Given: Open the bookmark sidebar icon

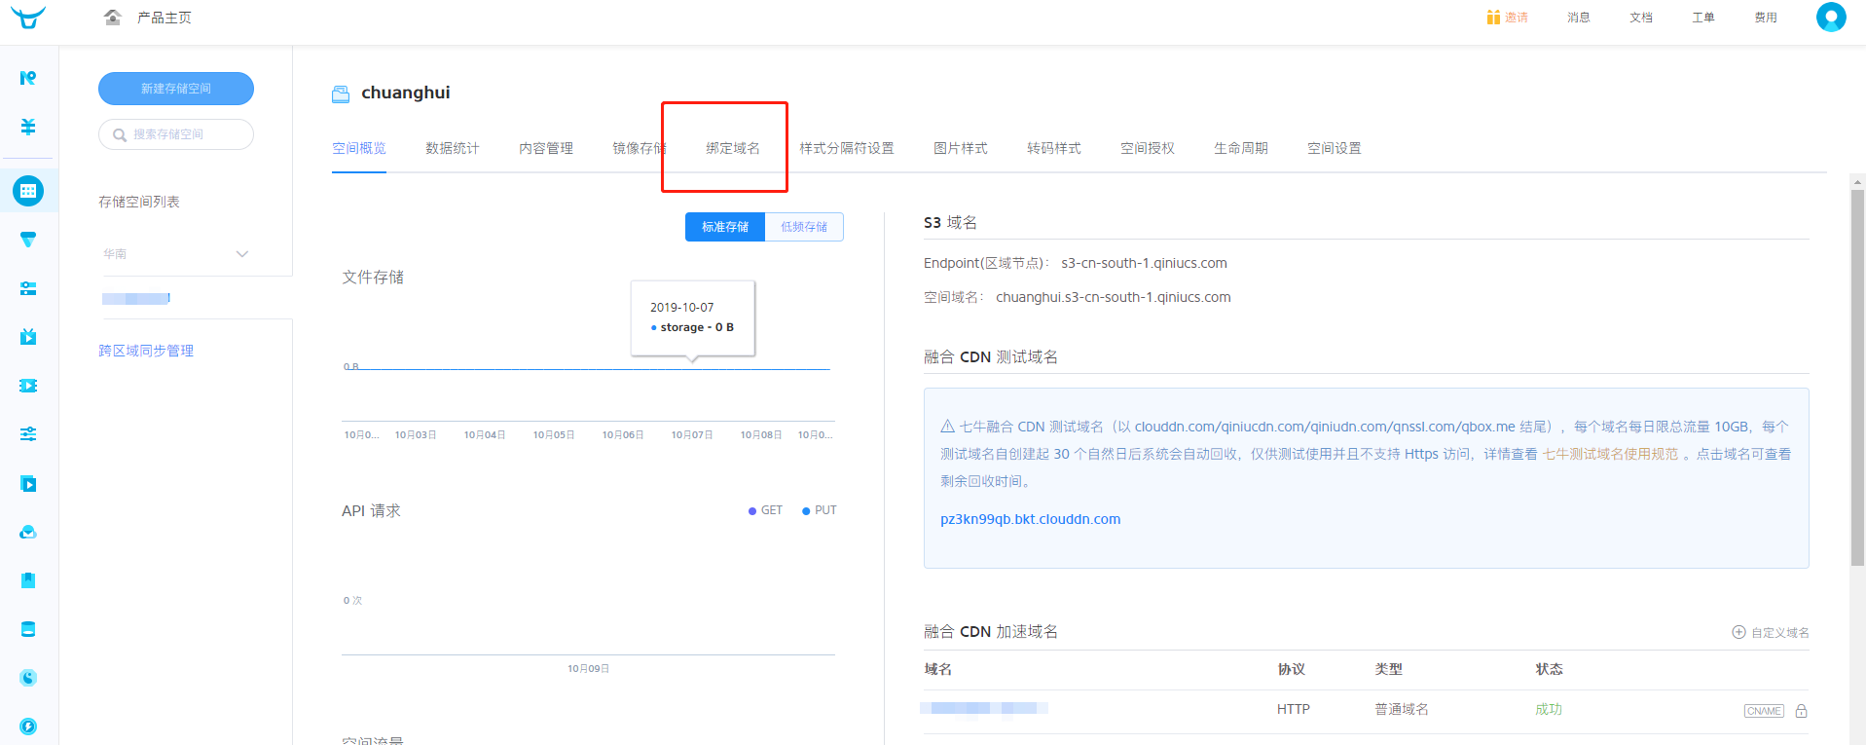Looking at the screenshot, I should [28, 580].
